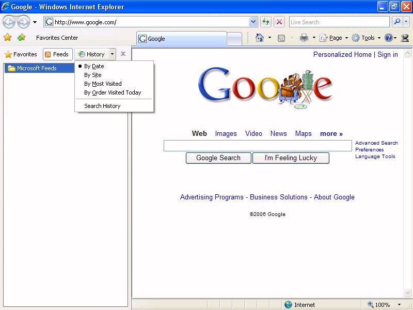Click the Google search text field
Screen dimensions: 413x310
click(x=258, y=146)
